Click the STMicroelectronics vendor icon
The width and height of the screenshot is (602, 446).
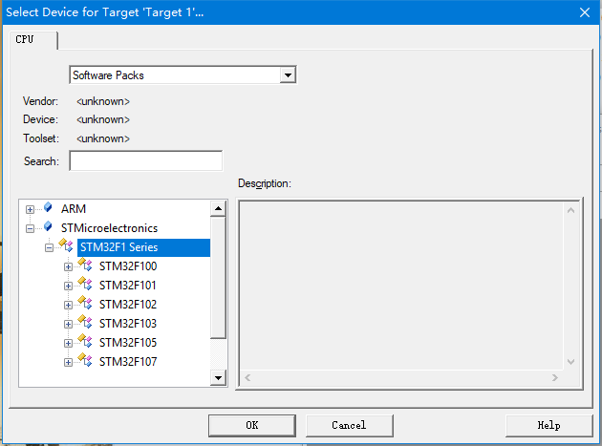click(x=48, y=227)
